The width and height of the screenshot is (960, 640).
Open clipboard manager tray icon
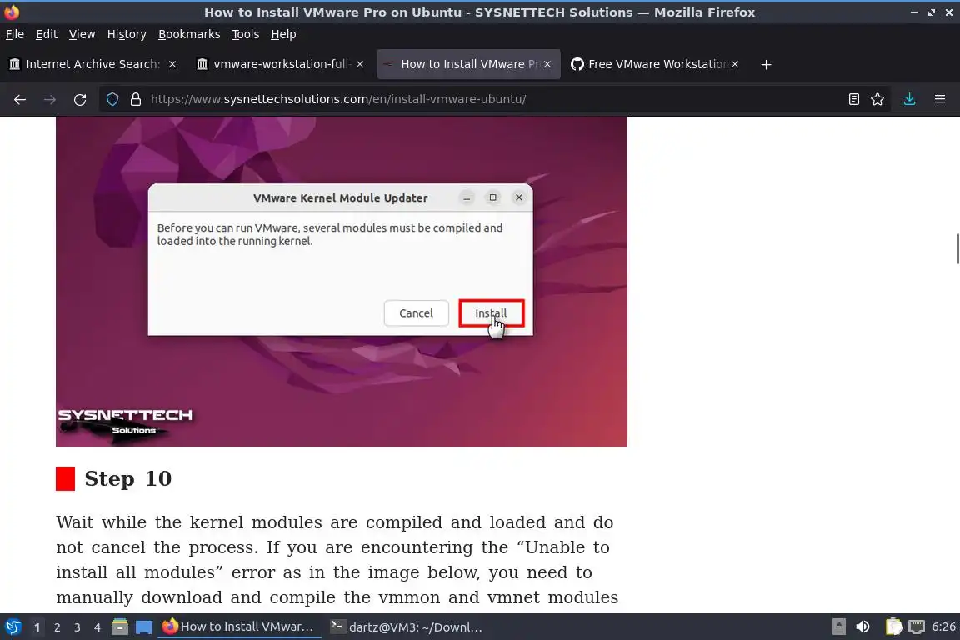coord(893,627)
